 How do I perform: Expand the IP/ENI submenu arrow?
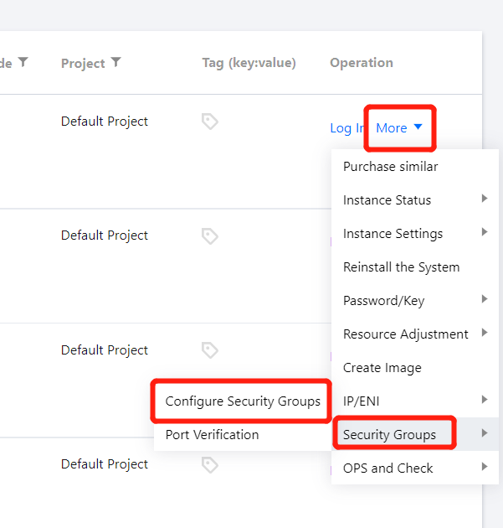[x=485, y=401]
